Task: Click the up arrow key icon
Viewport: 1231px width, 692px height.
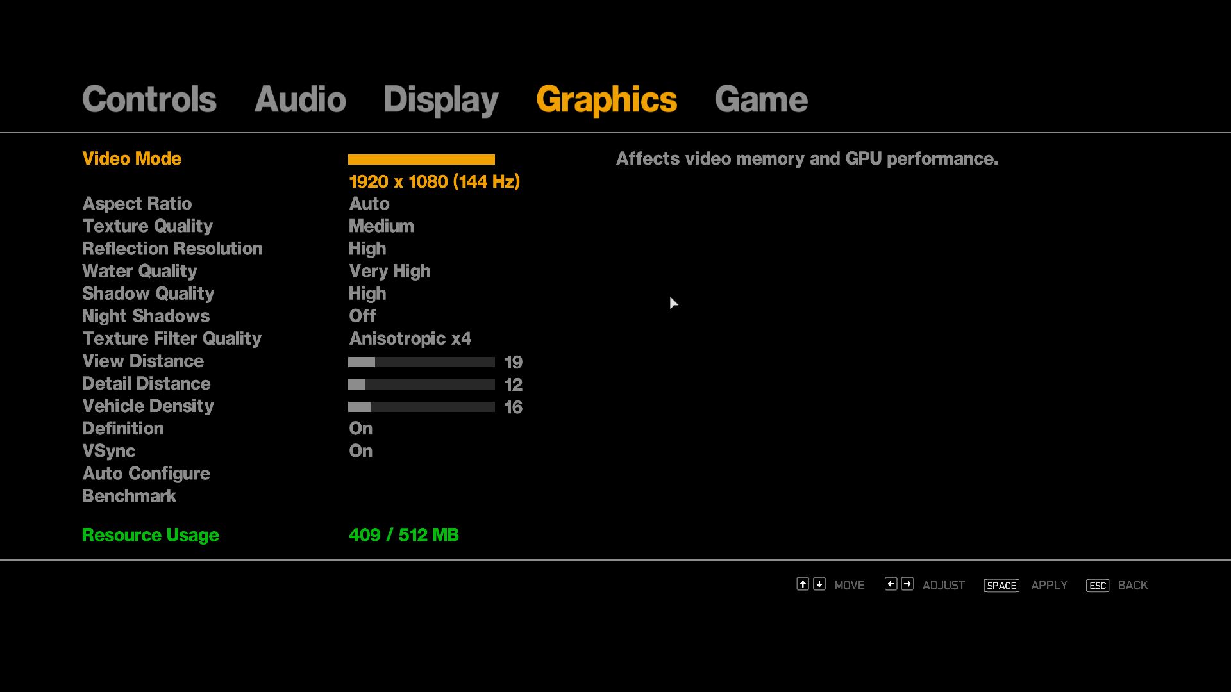Action: click(x=803, y=584)
